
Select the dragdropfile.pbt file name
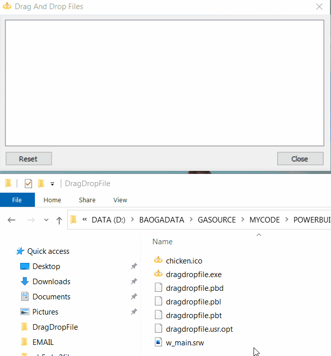194,316
